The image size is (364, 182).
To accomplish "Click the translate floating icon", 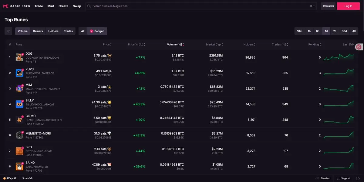I will tap(359, 47).
